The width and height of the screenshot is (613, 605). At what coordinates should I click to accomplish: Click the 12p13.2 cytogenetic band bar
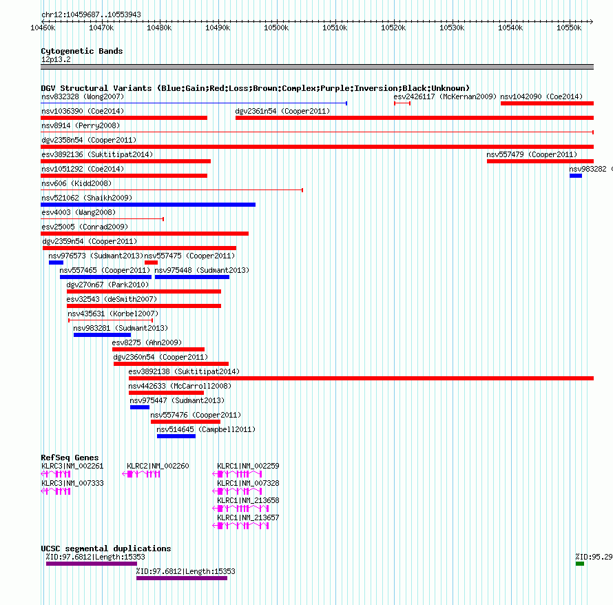pos(317,67)
